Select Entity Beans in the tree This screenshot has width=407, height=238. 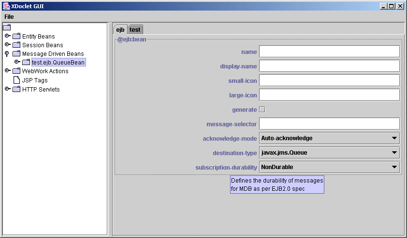click(x=38, y=37)
